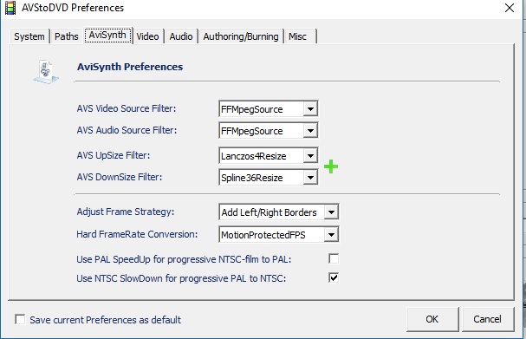Check Save current Preferences as default
The width and height of the screenshot is (526, 339).
20,319
